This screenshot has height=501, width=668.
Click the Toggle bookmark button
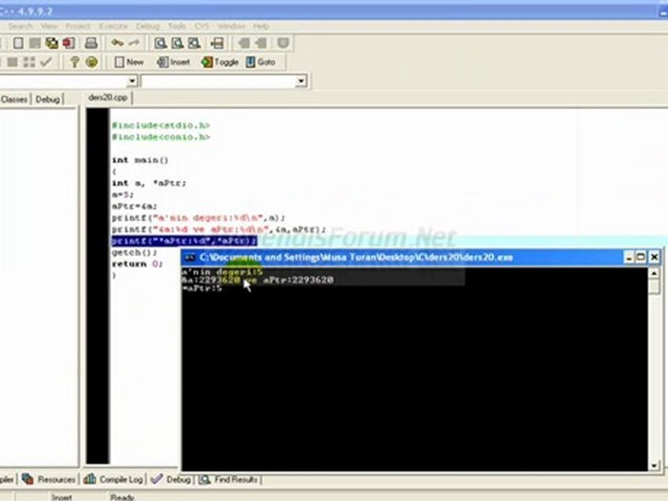click(220, 62)
